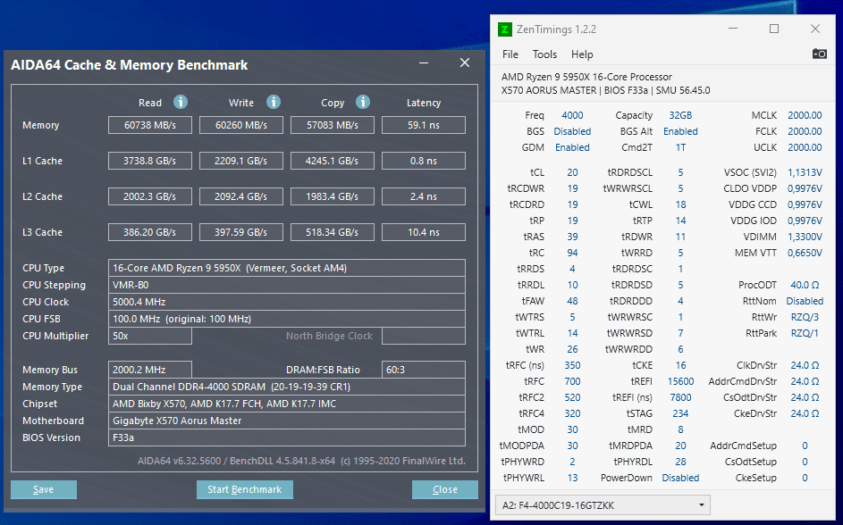
Task: Click the ProcODT value 40.0 Ω
Action: [x=805, y=285]
